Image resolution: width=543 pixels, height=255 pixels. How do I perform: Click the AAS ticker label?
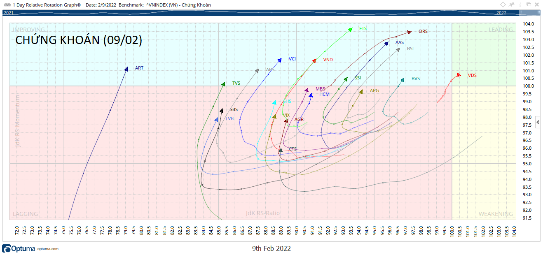click(400, 42)
